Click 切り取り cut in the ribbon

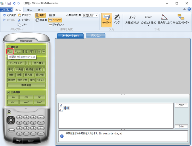coord(24,20)
